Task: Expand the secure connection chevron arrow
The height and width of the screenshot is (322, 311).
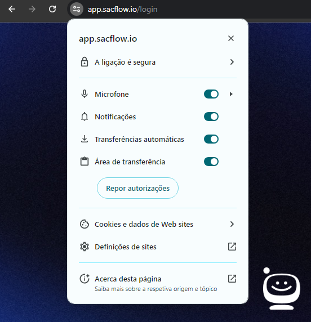Action: pyautogui.click(x=232, y=62)
